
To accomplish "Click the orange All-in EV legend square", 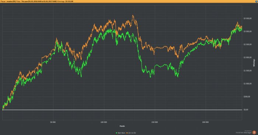I will [x=127, y=133].
